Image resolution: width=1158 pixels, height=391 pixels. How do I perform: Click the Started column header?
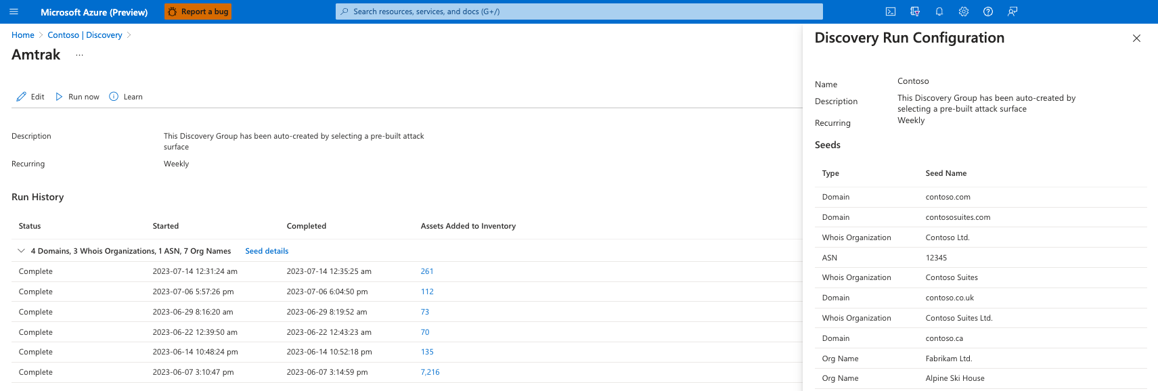(166, 226)
